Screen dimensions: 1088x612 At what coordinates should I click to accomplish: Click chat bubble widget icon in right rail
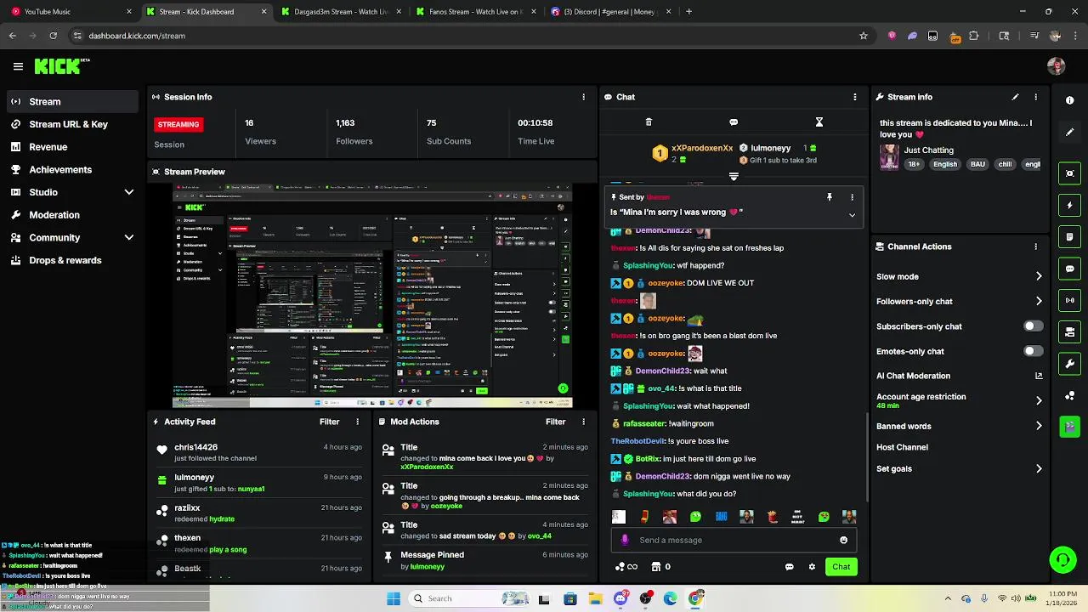pos(1069,269)
